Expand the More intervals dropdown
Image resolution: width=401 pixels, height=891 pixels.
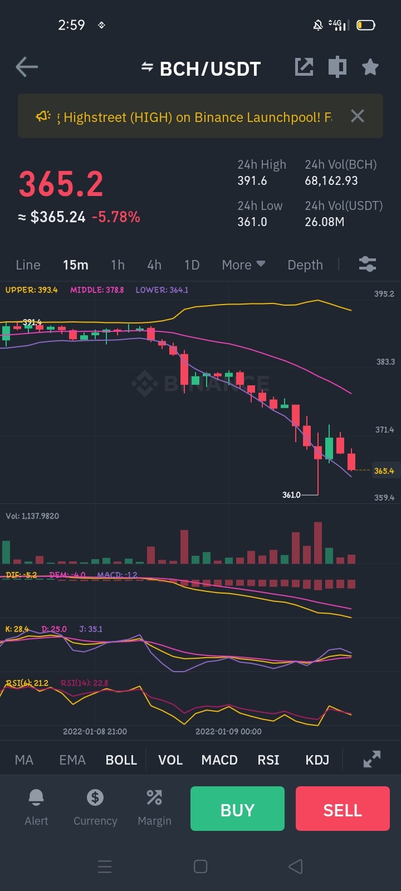(243, 265)
